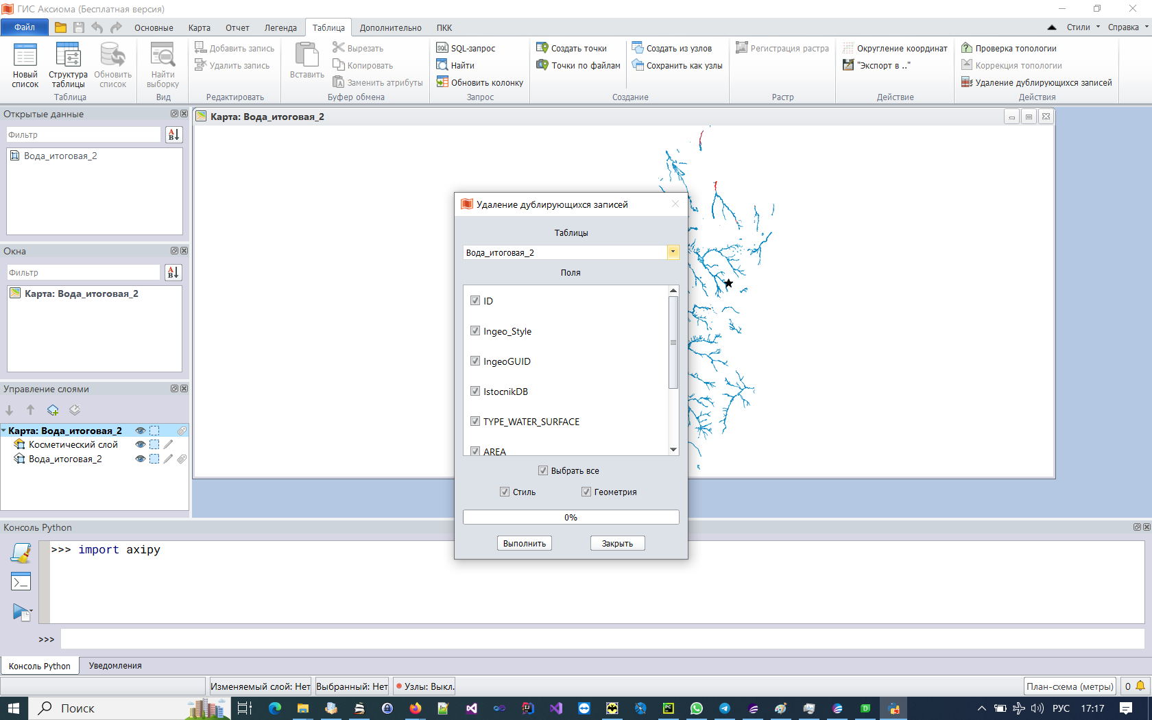This screenshot has height=720, width=1152.
Task: Select Проверка топологии tool
Action: [x=967, y=48]
